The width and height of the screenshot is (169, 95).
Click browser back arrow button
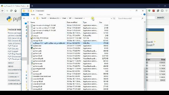pyautogui.click(x=3, y=11)
